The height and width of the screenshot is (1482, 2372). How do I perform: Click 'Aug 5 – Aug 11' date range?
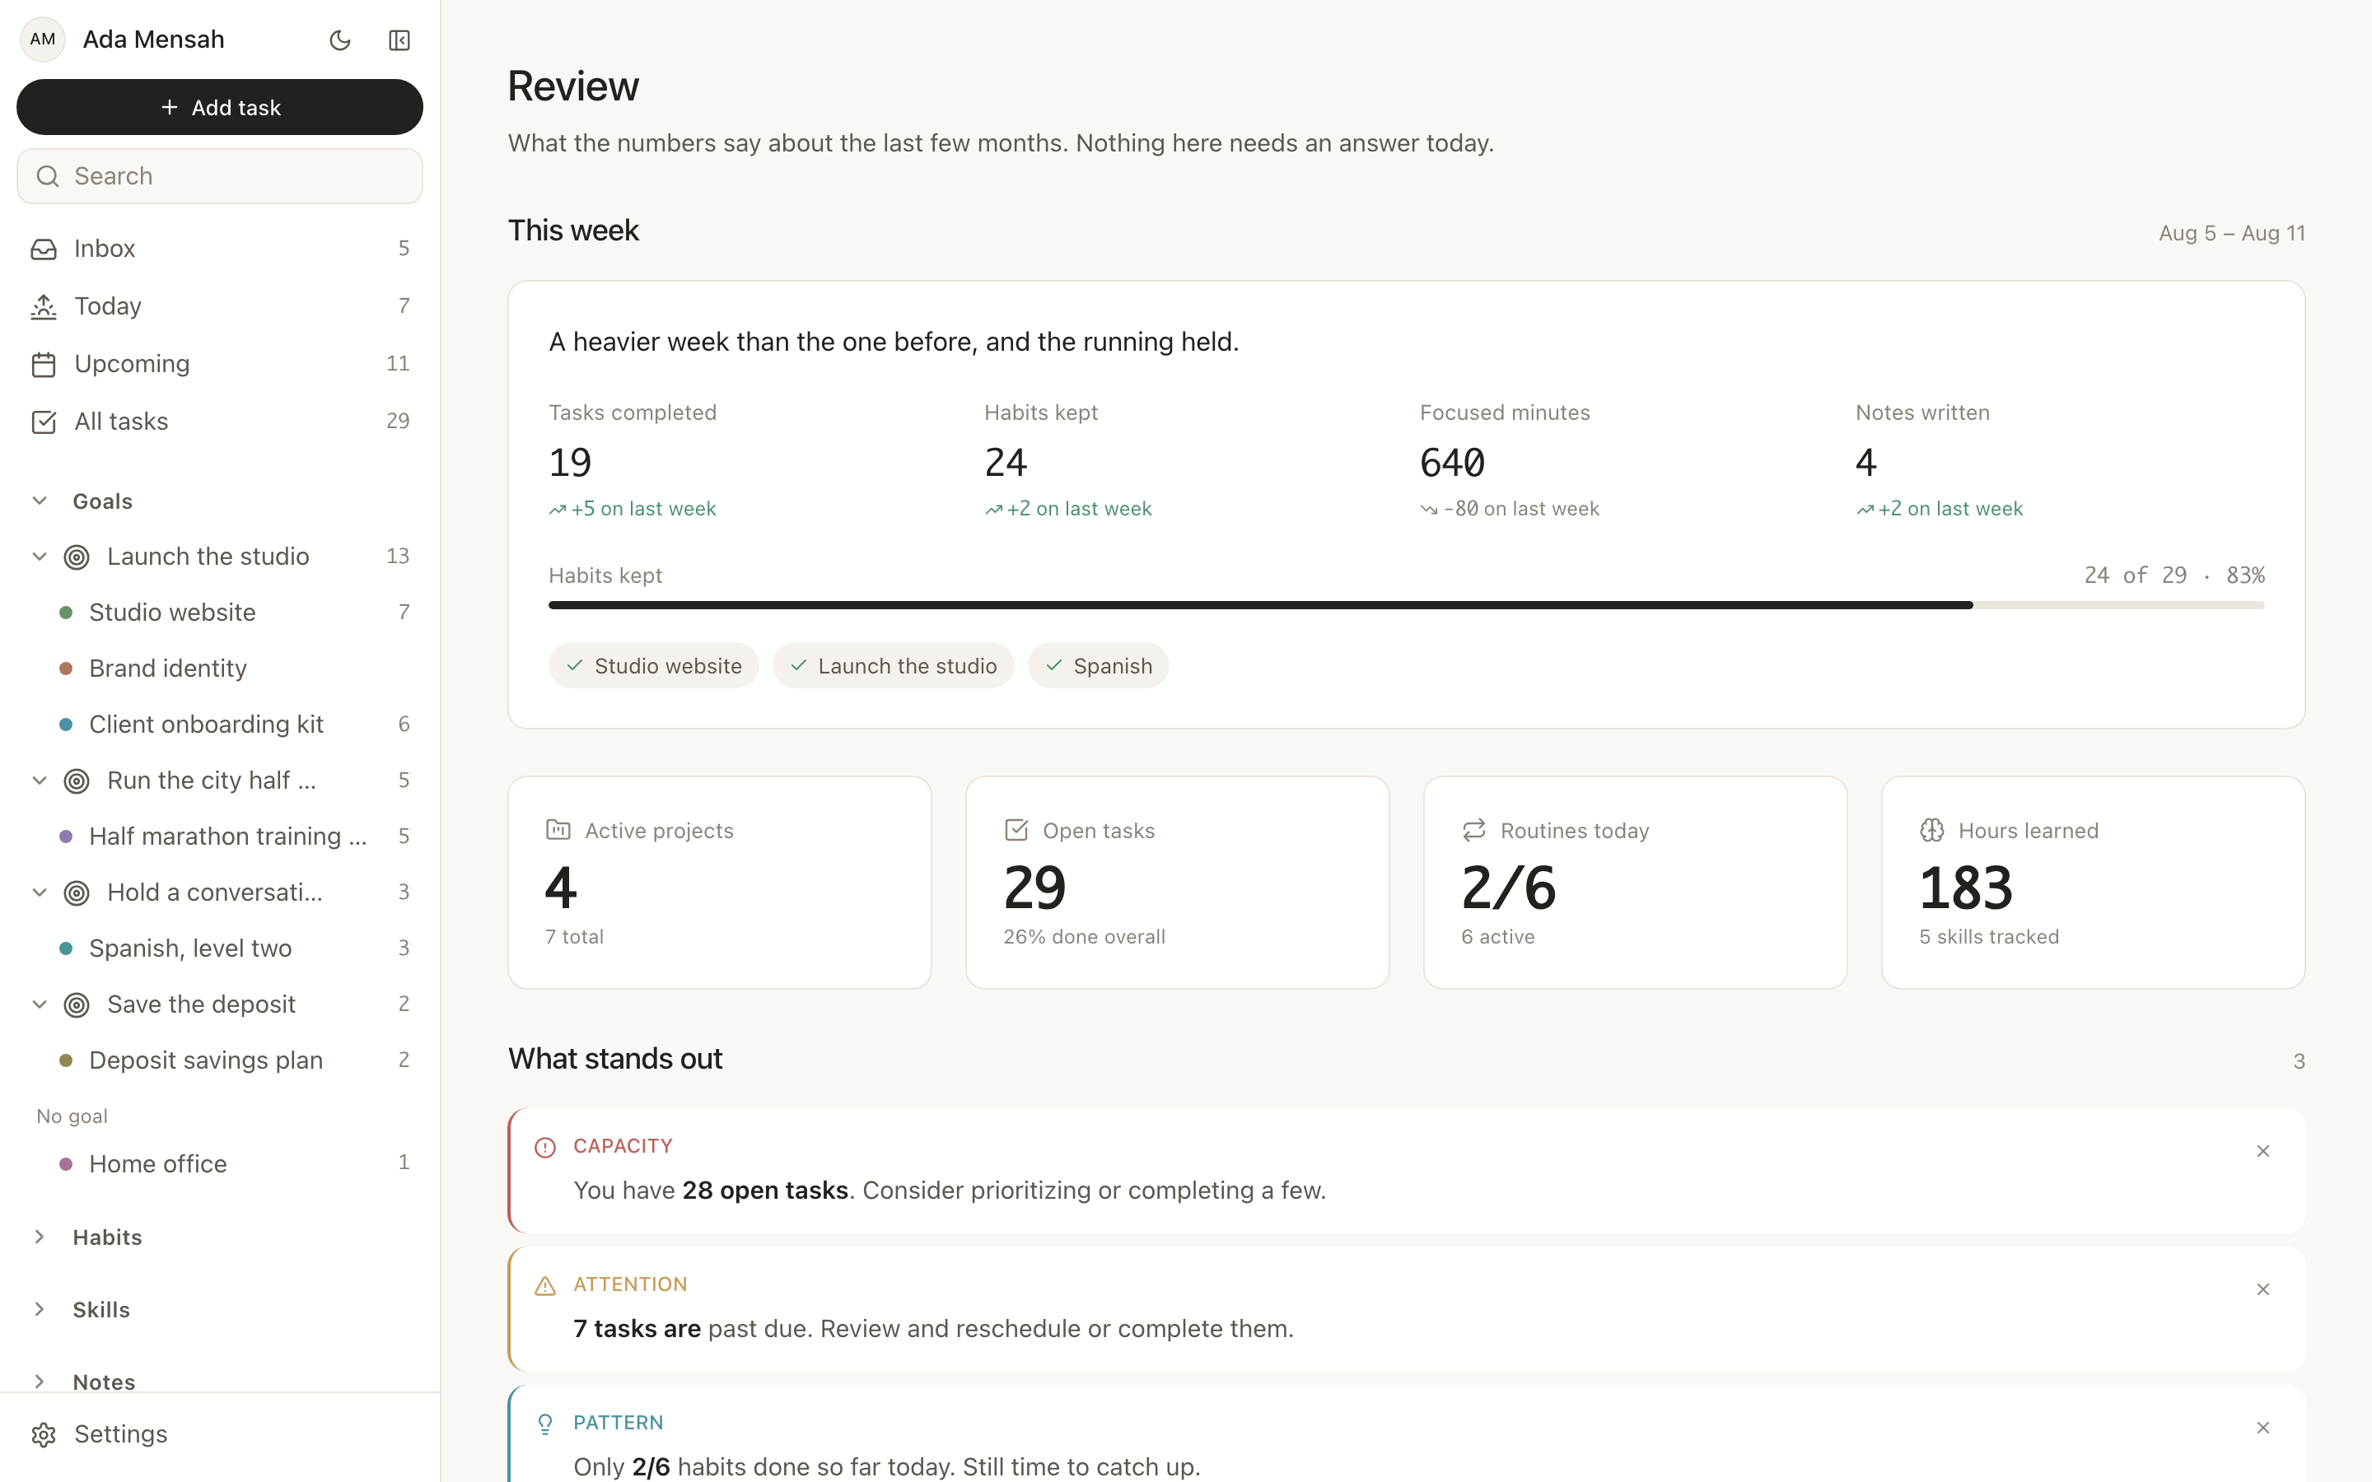2232,233
